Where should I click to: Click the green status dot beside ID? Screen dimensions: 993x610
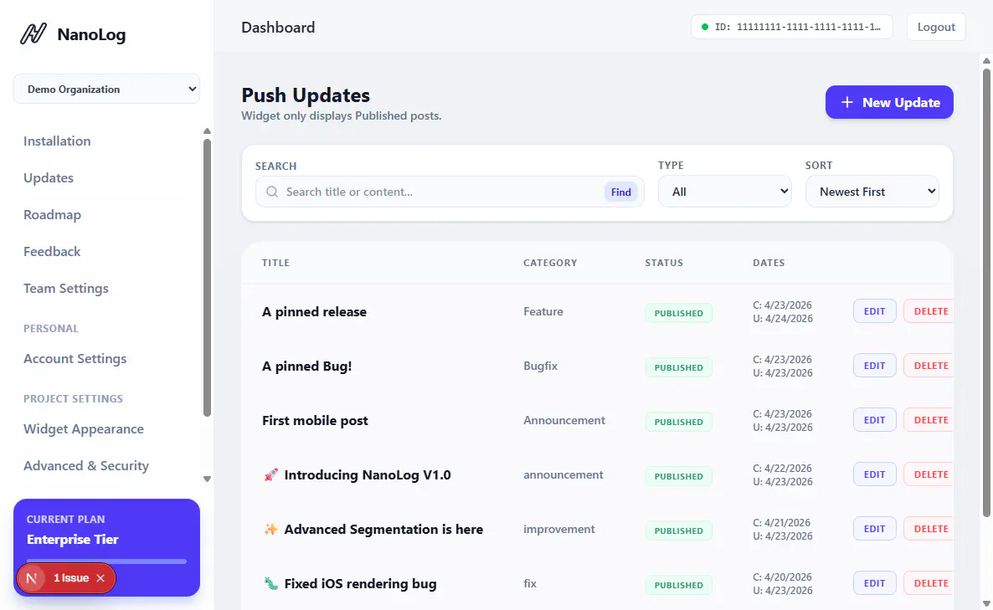click(705, 27)
